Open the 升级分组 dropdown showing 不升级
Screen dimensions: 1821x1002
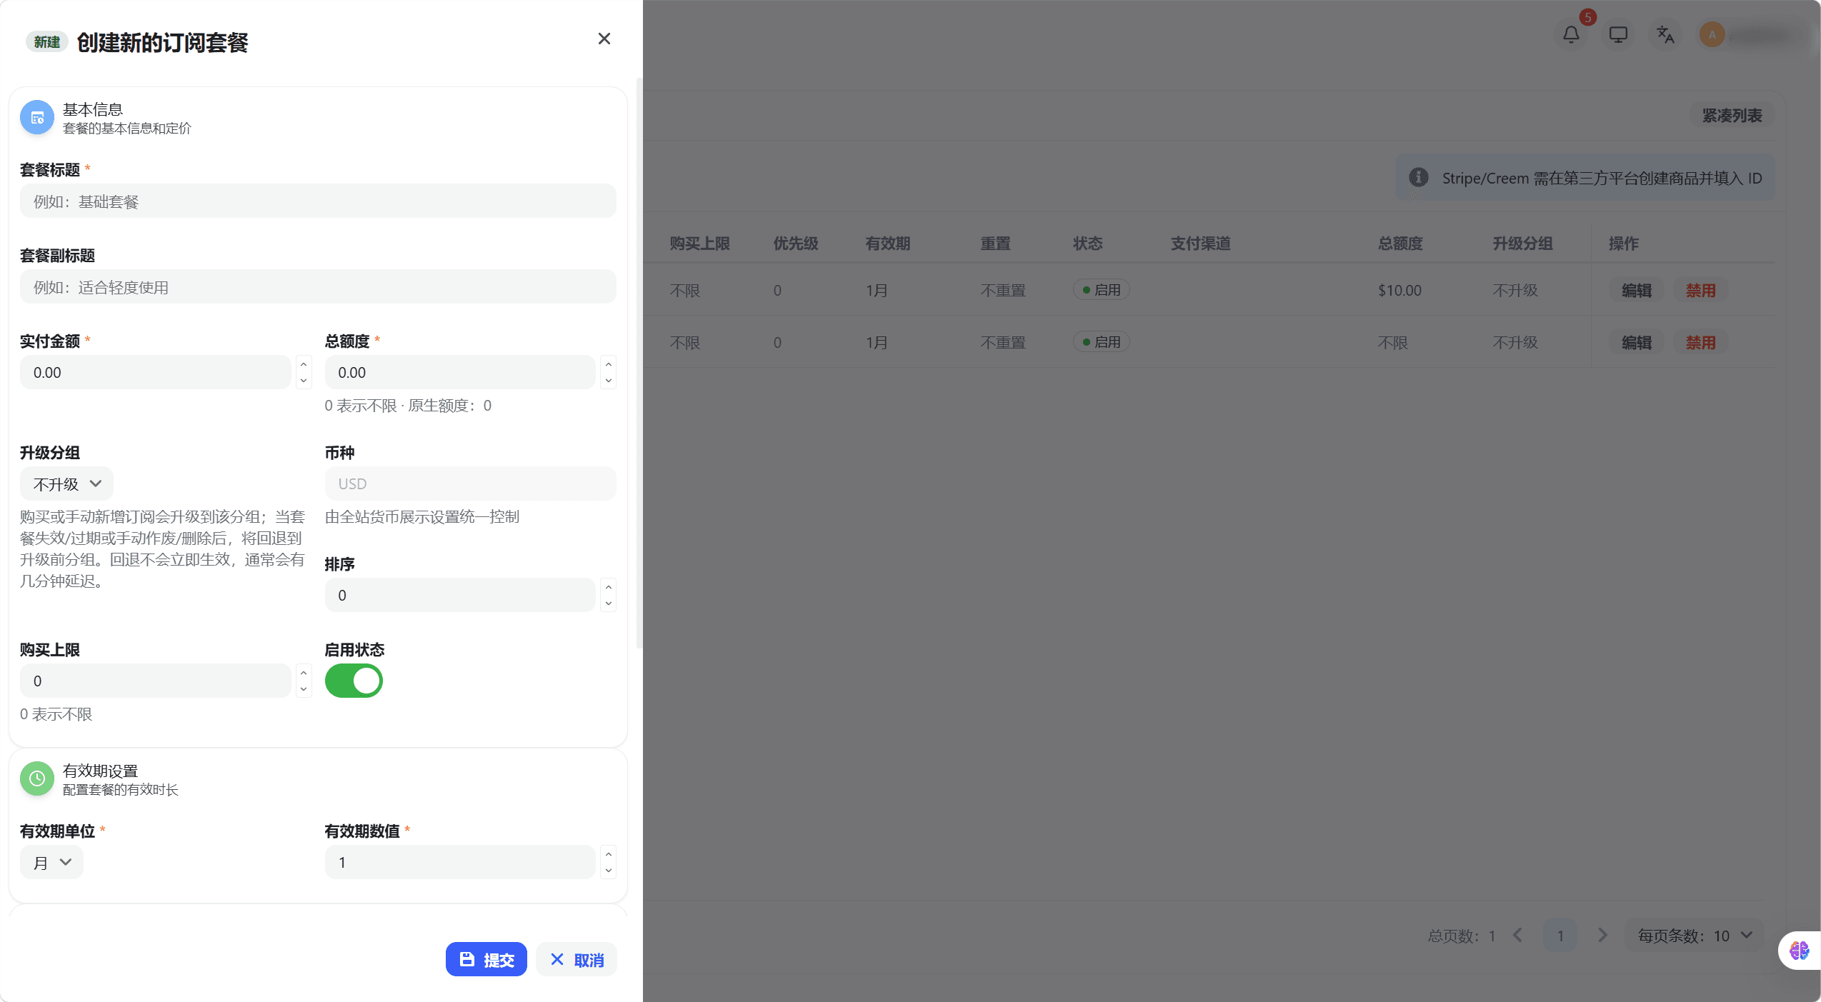pos(66,484)
